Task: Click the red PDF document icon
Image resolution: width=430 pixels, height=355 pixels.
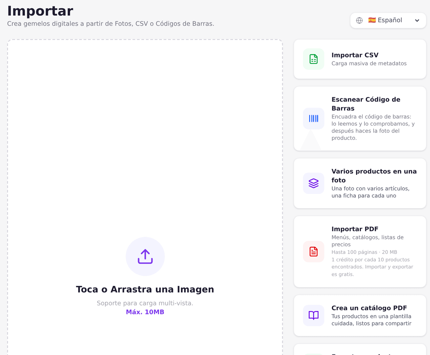Action: tap(313, 252)
